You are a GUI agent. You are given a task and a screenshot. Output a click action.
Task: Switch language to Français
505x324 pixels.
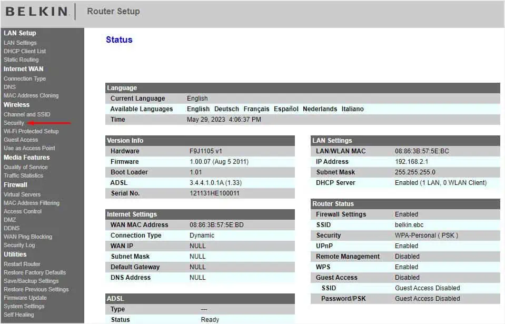point(256,109)
